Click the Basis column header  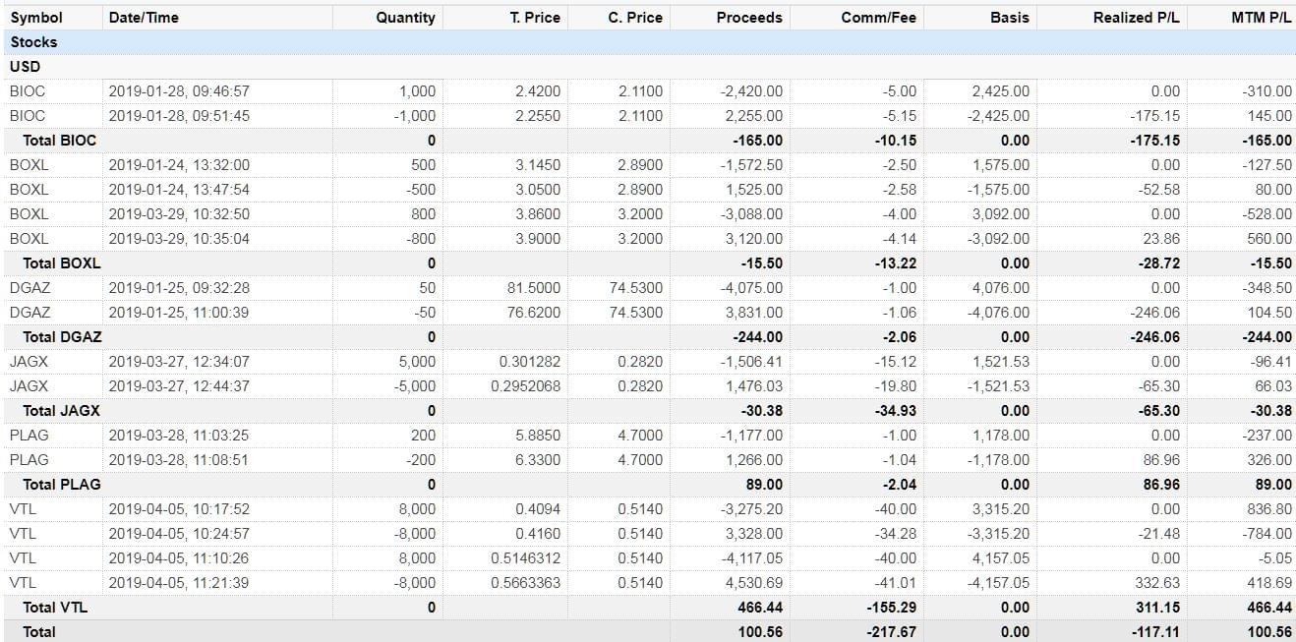tap(1010, 18)
